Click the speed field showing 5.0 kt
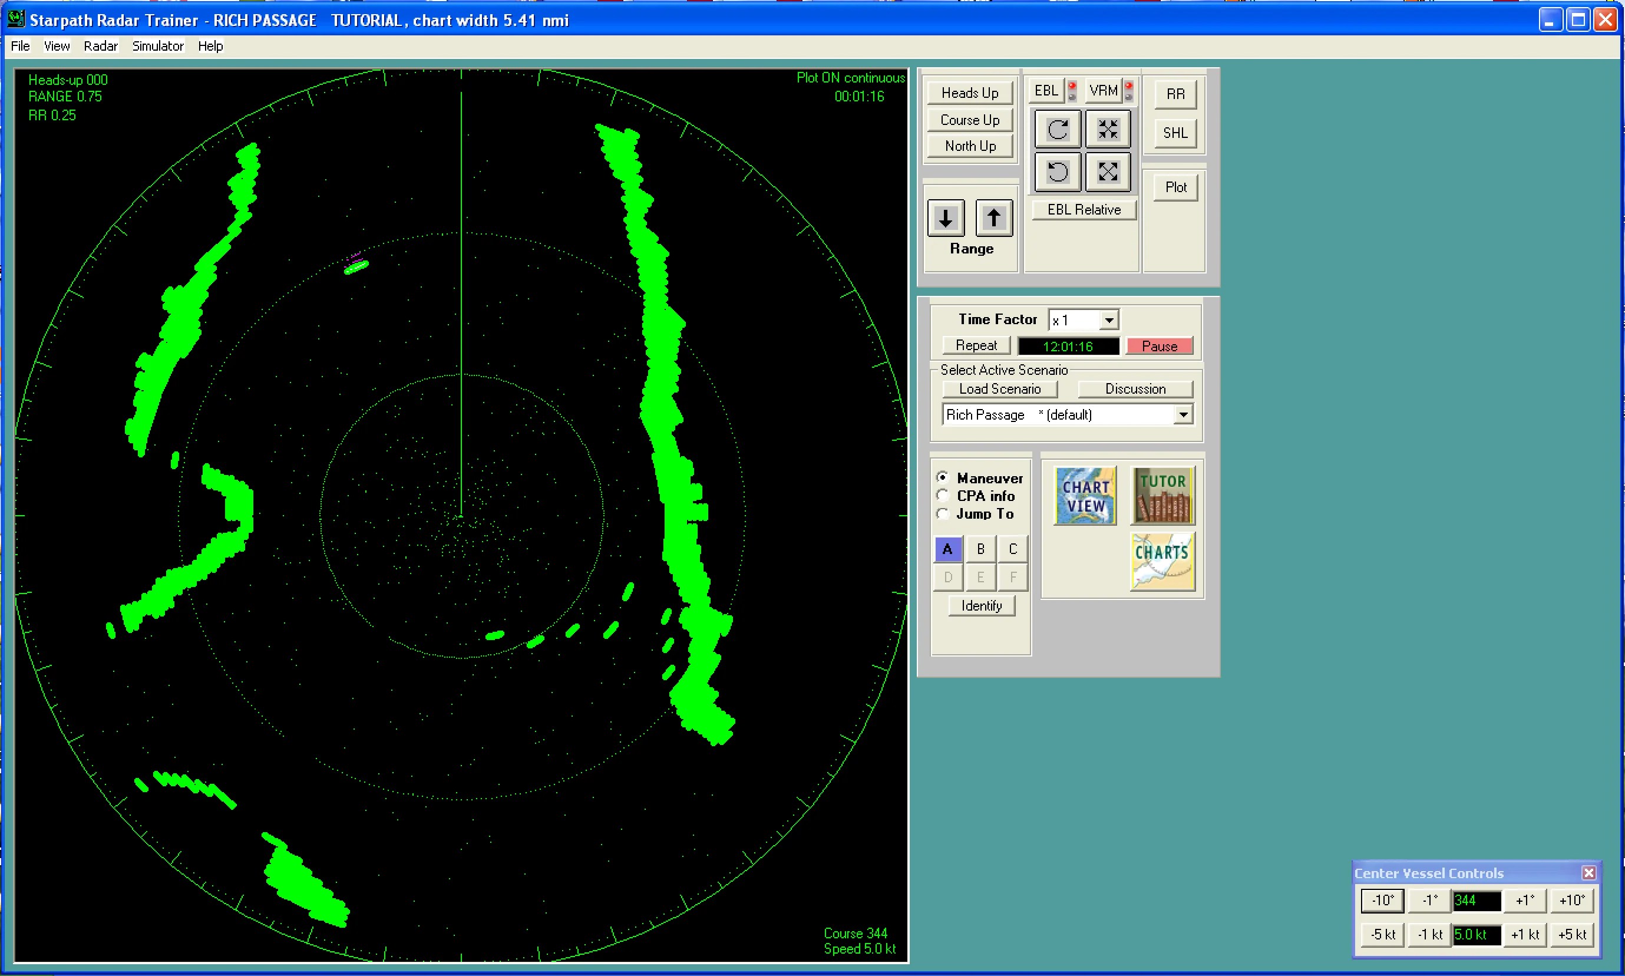This screenshot has height=976, width=1625. (1477, 935)
